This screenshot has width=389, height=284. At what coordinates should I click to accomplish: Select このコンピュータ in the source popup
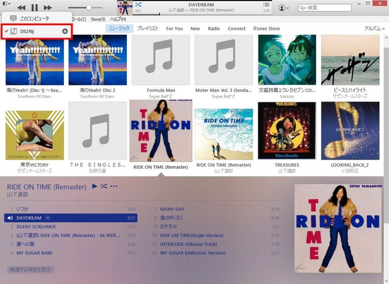click(36, 18)
